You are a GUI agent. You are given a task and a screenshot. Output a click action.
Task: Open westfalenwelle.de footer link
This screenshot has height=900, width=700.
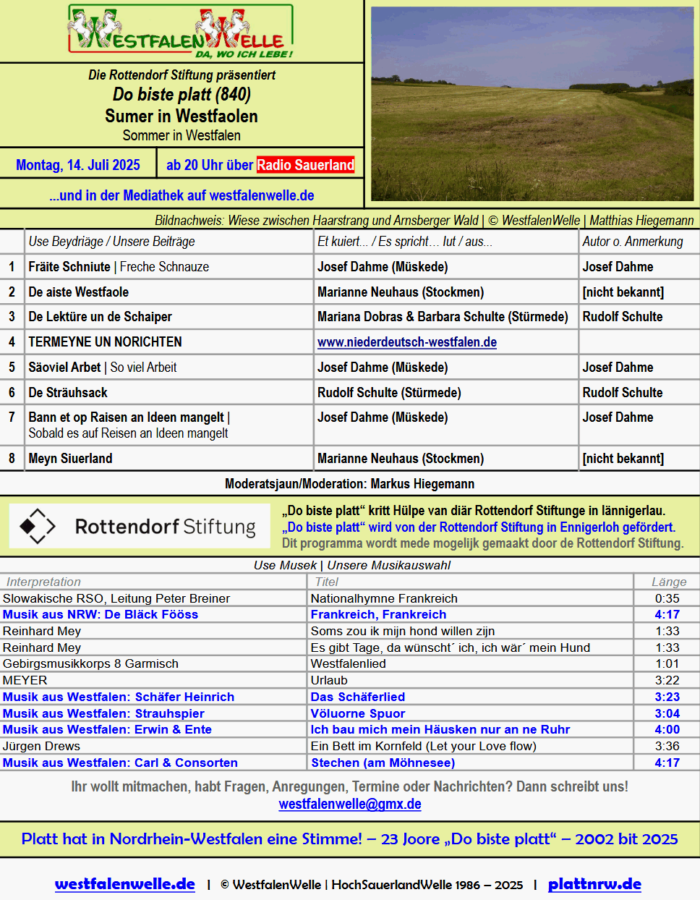click(125, 883)
